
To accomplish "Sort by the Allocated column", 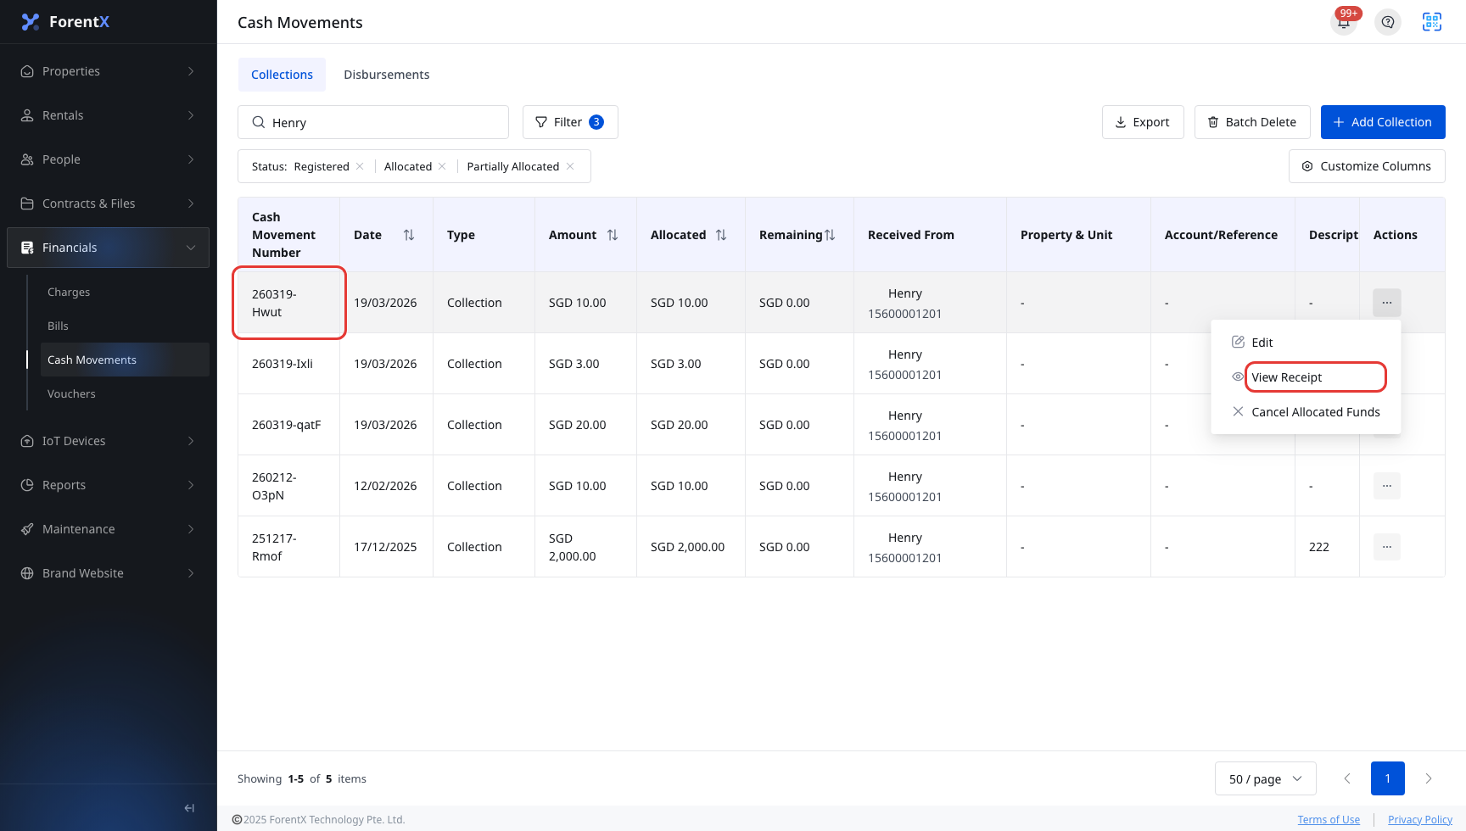I will pos(721,235).
